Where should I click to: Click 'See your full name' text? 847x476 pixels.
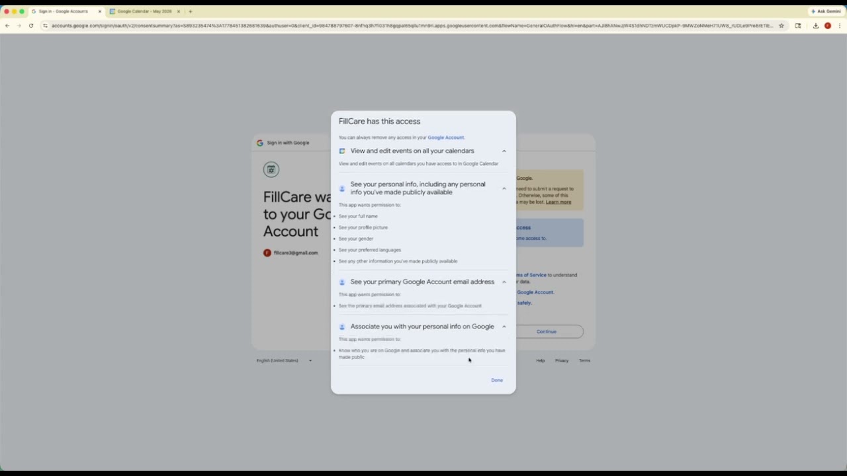[x=358, y=216]
